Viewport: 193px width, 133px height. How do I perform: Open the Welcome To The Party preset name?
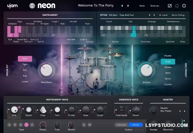[x=96, y=5]
